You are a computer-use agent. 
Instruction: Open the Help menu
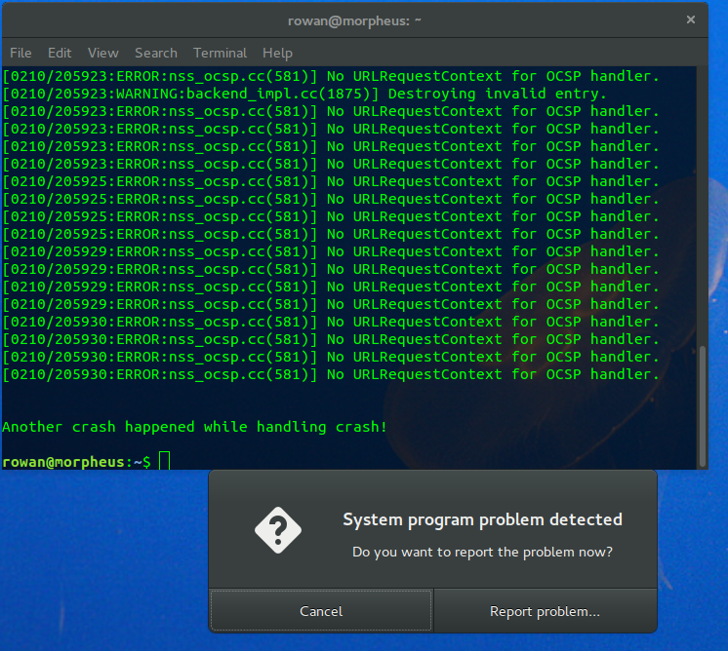[x=277, y=53]
